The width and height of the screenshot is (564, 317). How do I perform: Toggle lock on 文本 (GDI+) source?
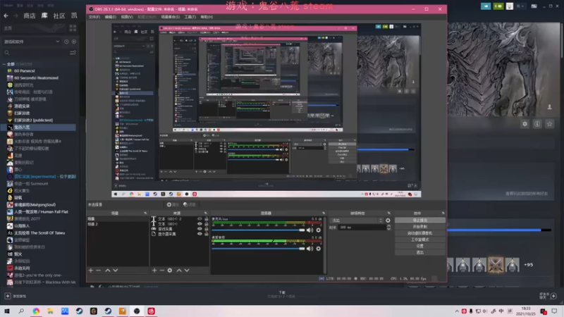pyautogui.click(x=207, y=224)
